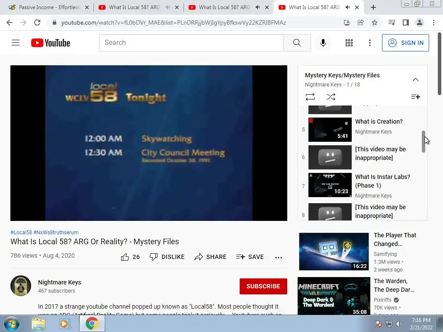Open volume control in system tray
This screenshot has height=332, width=443.
click(x=399, y=324)
